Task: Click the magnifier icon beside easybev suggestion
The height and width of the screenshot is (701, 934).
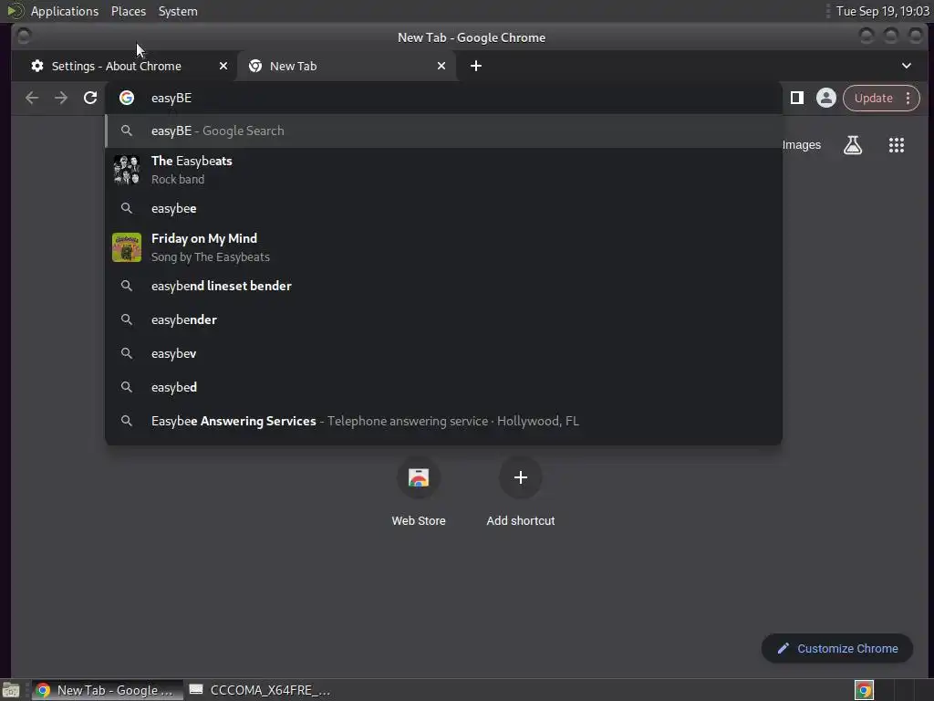Action: click(x=126, y=353)
